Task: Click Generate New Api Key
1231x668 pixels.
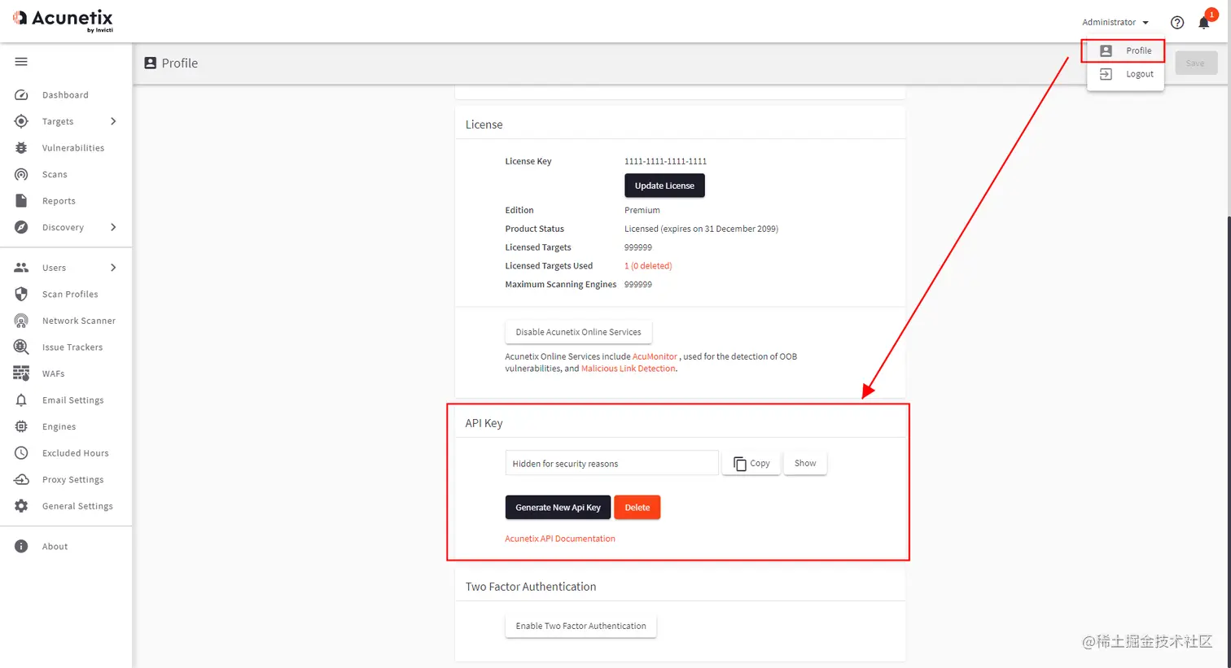Action: pos(558,508)
